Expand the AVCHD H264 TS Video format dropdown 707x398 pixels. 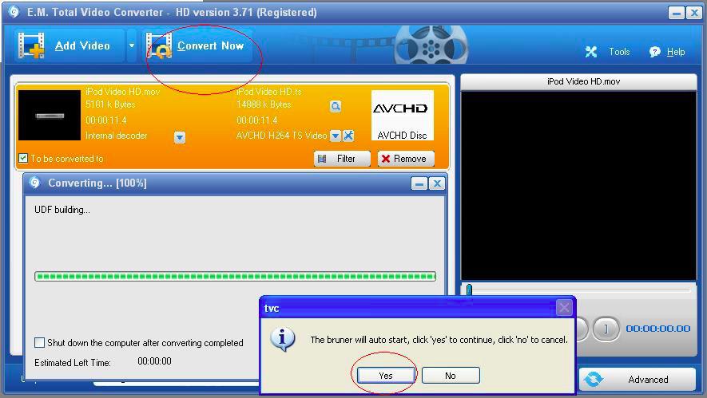tap(335, 136)
